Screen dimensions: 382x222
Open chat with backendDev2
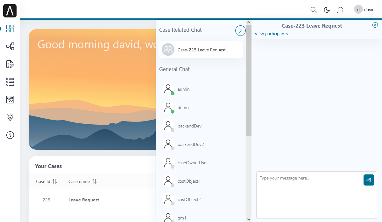201,144
